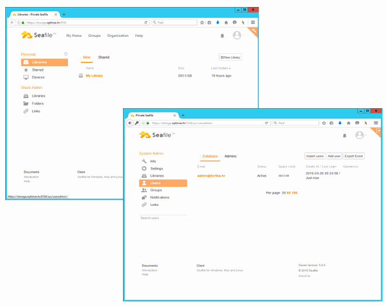Open My Home menu in back window

pyautogui.click(x=74, y=36)
